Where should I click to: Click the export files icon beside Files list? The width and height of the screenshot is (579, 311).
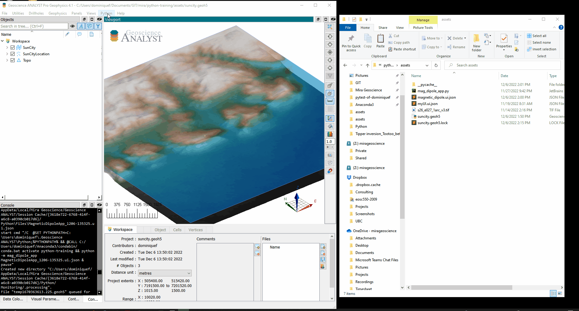click(323, 266)
